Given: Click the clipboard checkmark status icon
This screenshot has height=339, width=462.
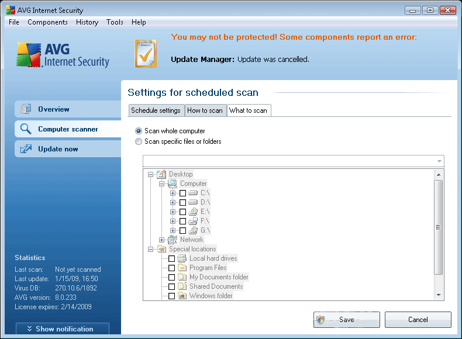Looking at the screenshot, I should 146,53.
